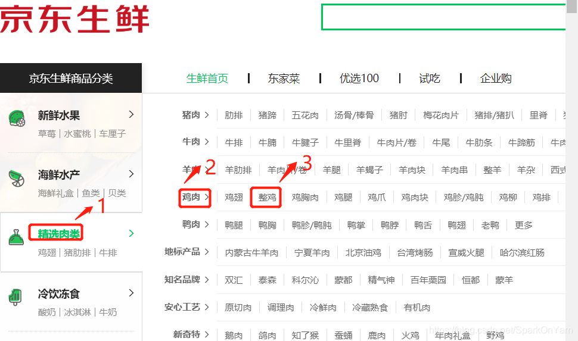The image size is (578, 341).
Task: Open the 宣威火腿 link
Action: (x=466, y=252)
